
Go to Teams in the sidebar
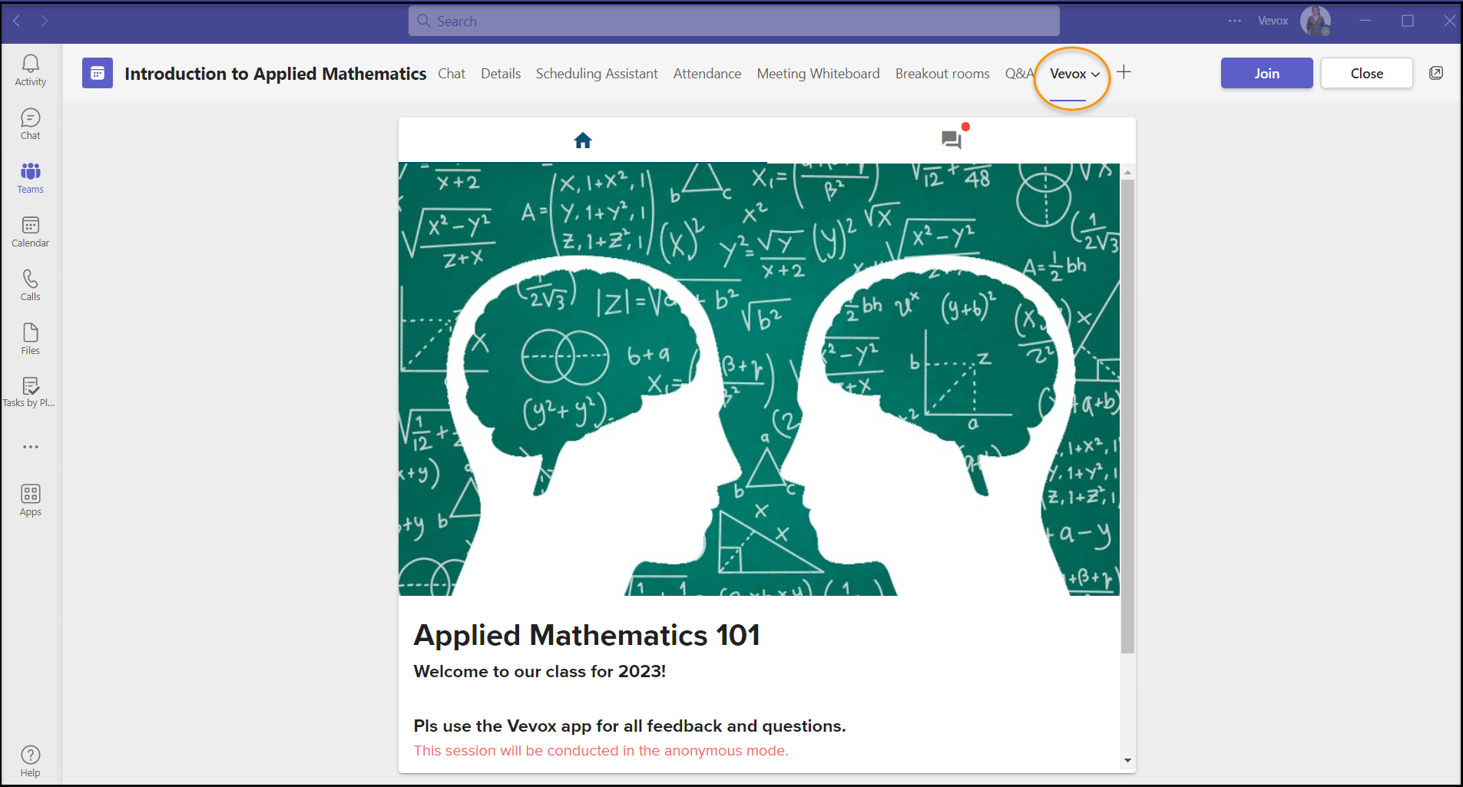pyautogui.click(x=31, y=177)
